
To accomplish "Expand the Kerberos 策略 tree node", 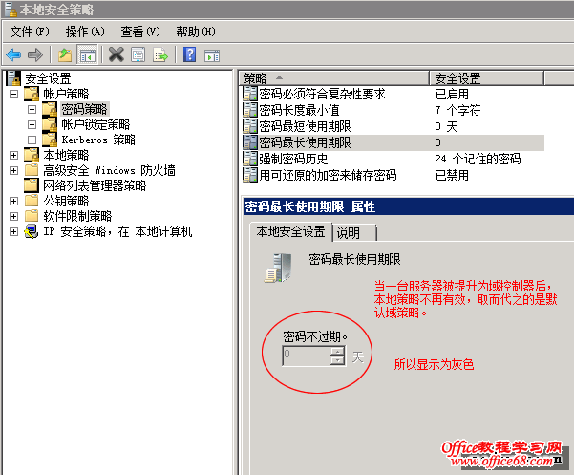I will coord(32,140).
